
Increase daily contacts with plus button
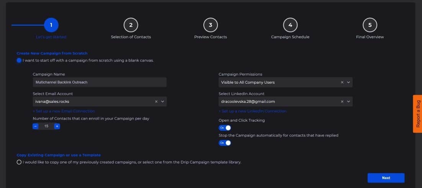click(57, 126)
